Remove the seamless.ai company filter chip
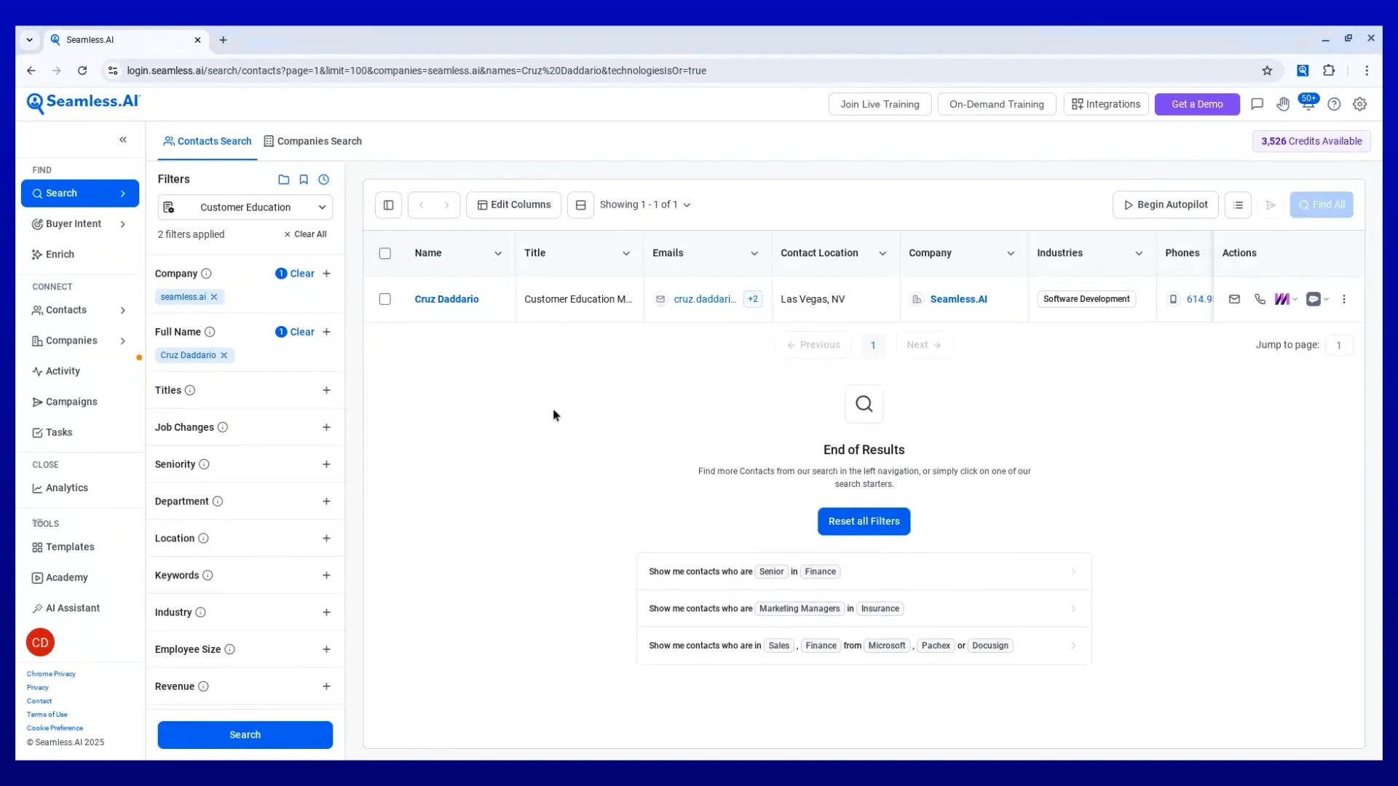 pyautogui.click(x=214, y=297)
